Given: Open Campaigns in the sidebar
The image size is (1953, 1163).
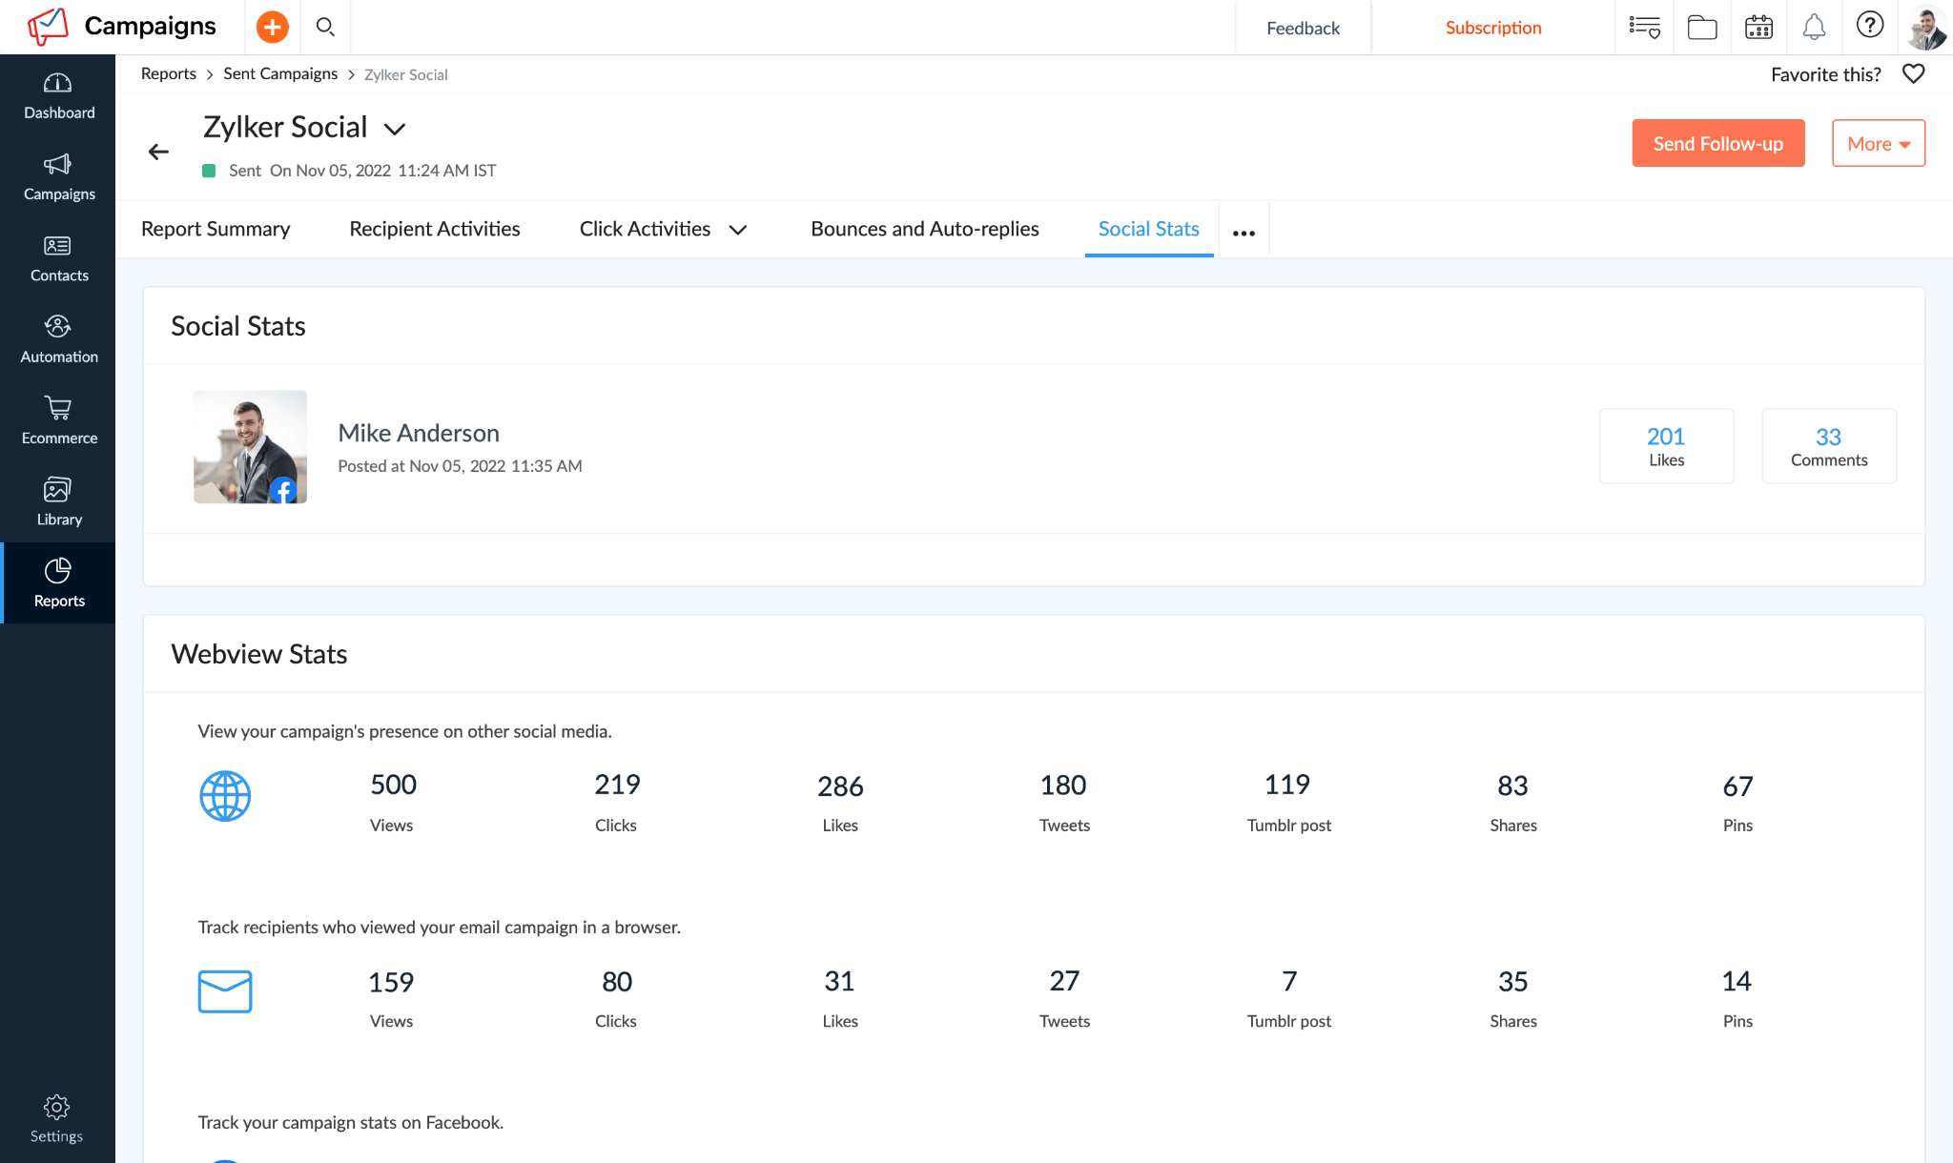Looking at the screenshot, I should click(59, 177).
